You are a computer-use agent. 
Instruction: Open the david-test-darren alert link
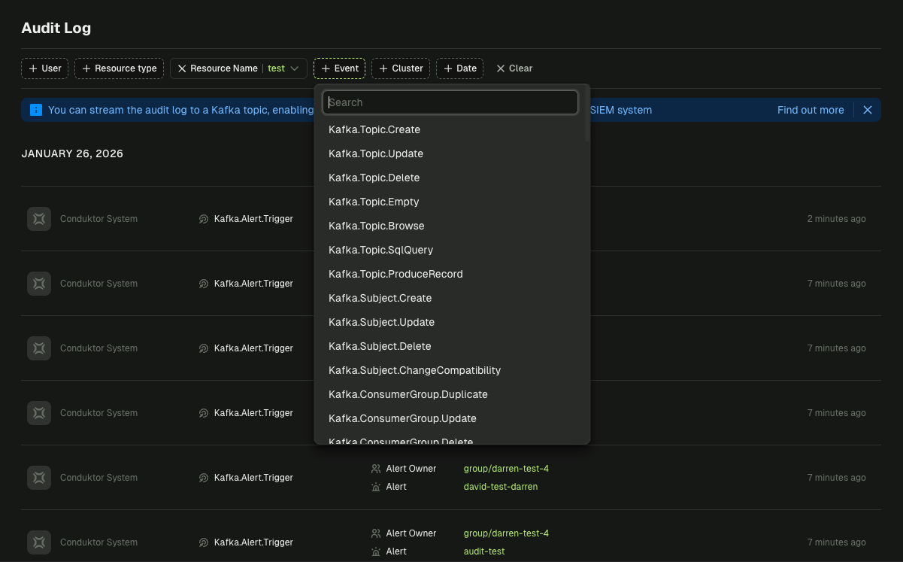click(501, 487)
